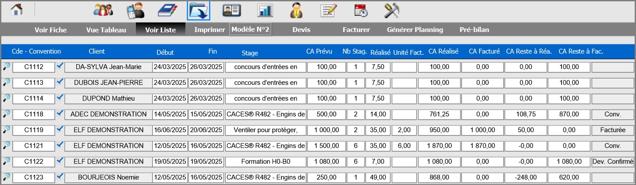Image resolution: width=636 pixels, height=185 pixels.
Task: Toggle the checkmark on row C1113
Action: [x=60, y=82]
